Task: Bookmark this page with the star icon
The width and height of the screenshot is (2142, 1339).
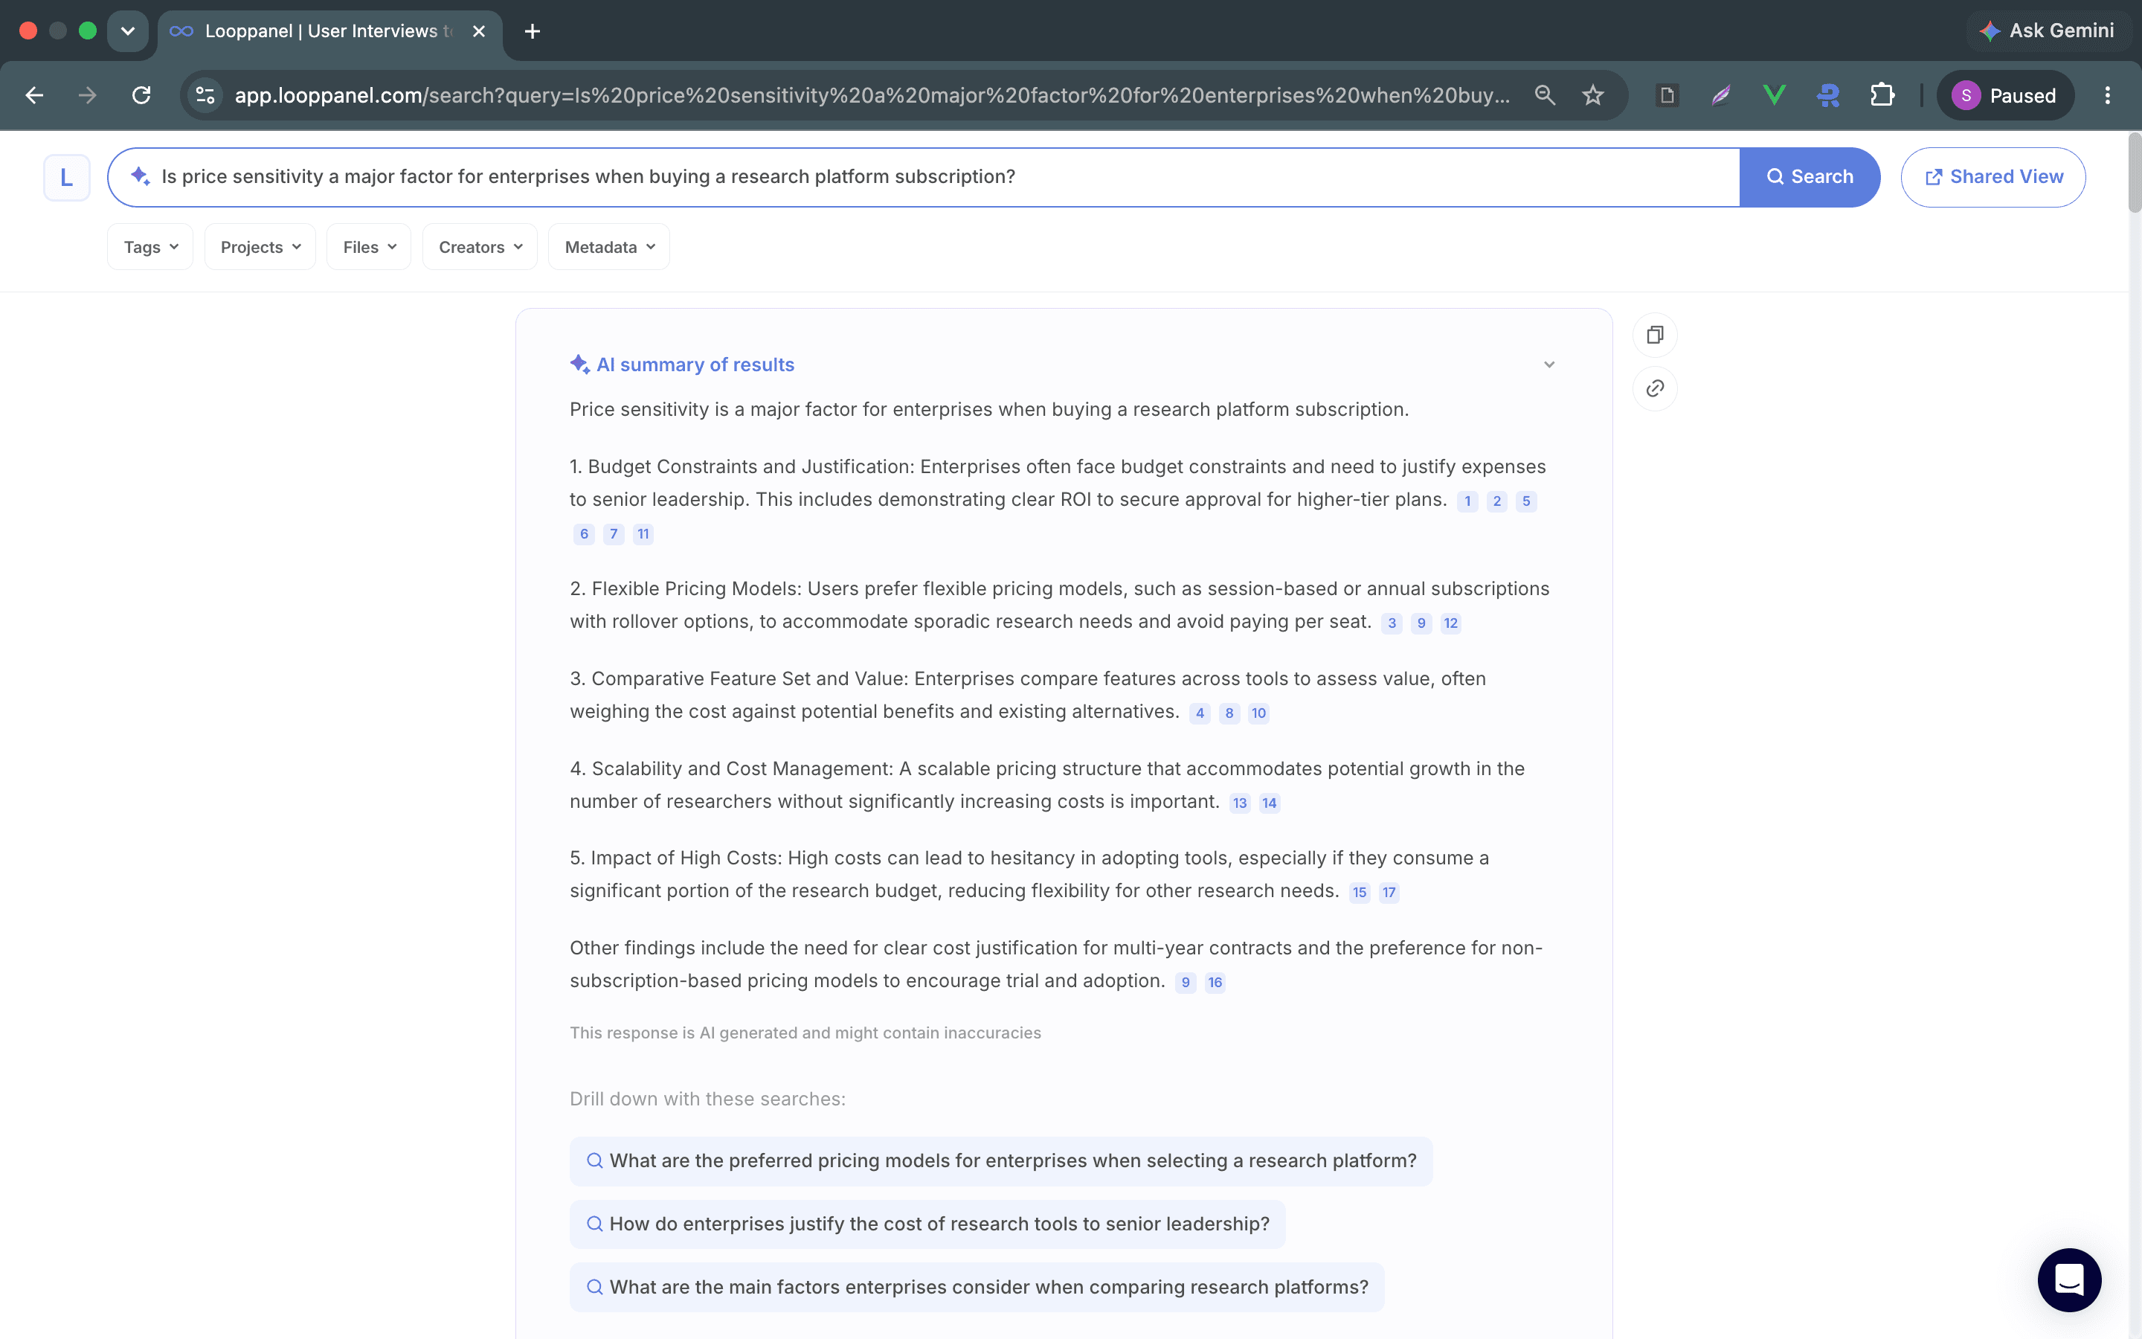Action: coord(1592,94)
